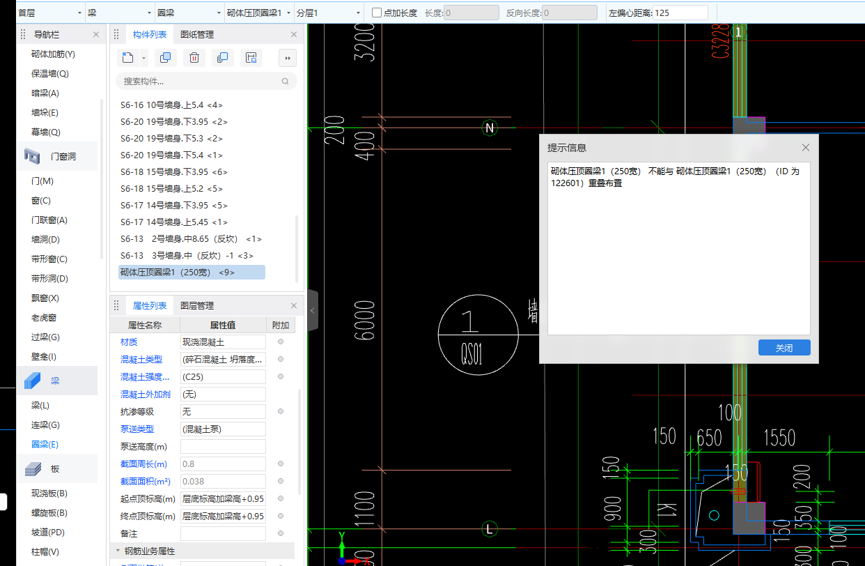Click the 关闭 button in dialog
This screenshot has width=865, height=566.
point(784,347)
